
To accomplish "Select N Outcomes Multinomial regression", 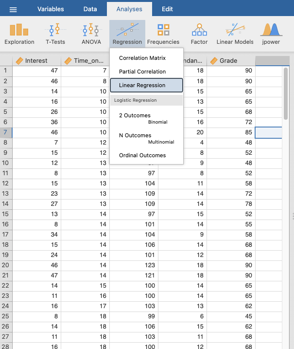I will [x=143, y=138].
